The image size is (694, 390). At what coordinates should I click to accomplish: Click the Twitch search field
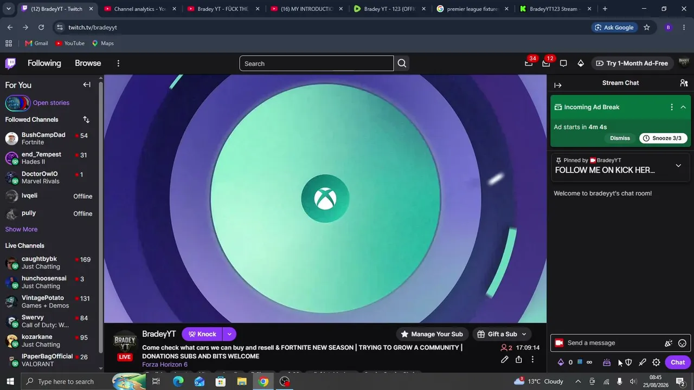tap(317, 63)
